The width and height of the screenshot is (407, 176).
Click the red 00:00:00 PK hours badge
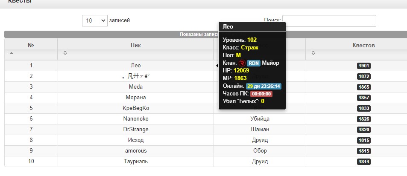[x=261, y=94]
